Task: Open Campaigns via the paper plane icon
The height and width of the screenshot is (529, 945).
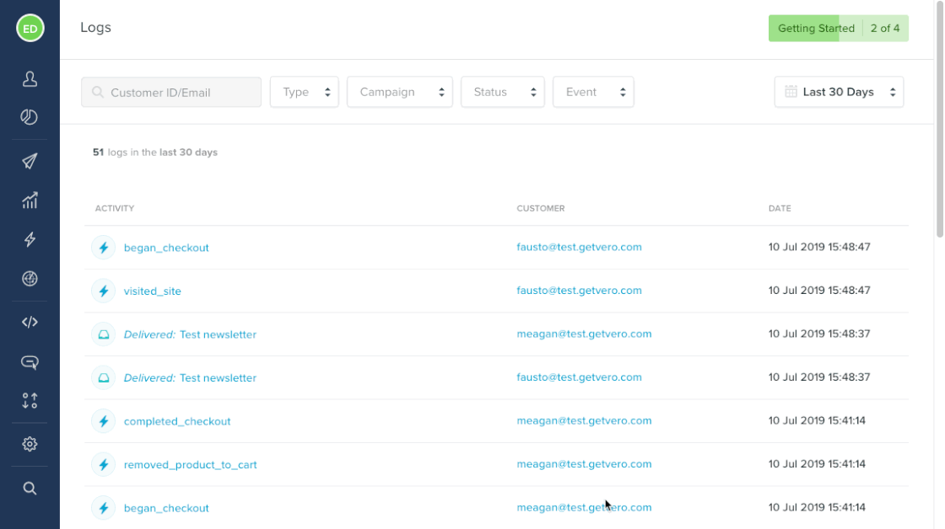Action: tap(30, 160)
